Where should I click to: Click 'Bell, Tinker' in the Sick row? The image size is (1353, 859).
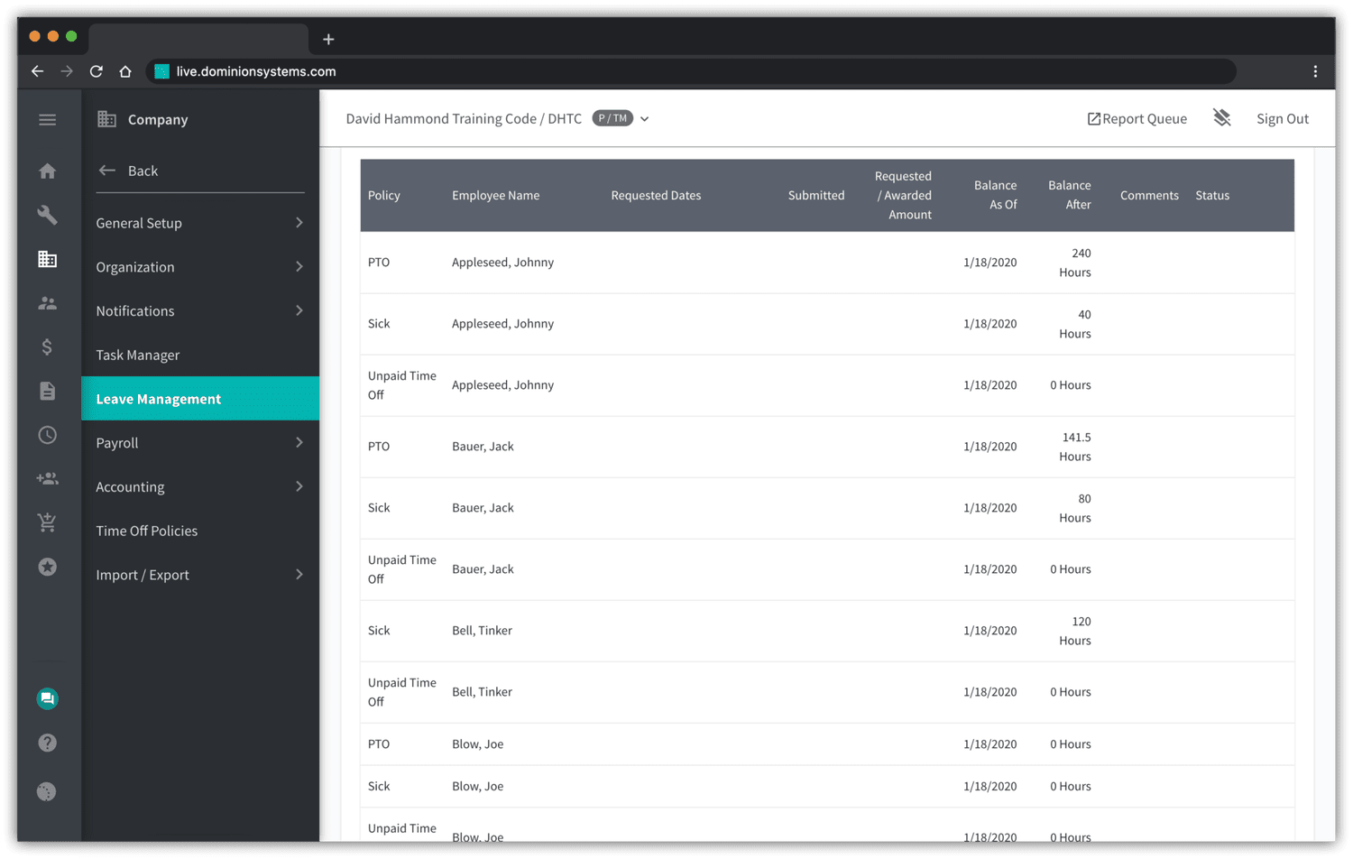coord(482,631)
